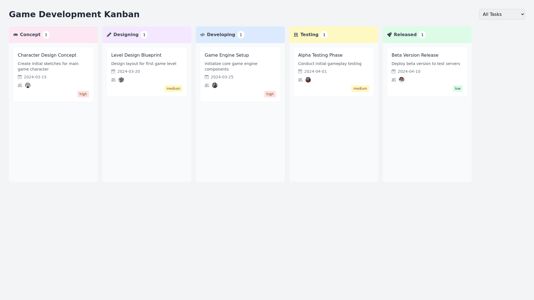Click assignees icon on Game Engine Setup card
The height and width of the screenshot is (300, 534).
tap(207, 86)
